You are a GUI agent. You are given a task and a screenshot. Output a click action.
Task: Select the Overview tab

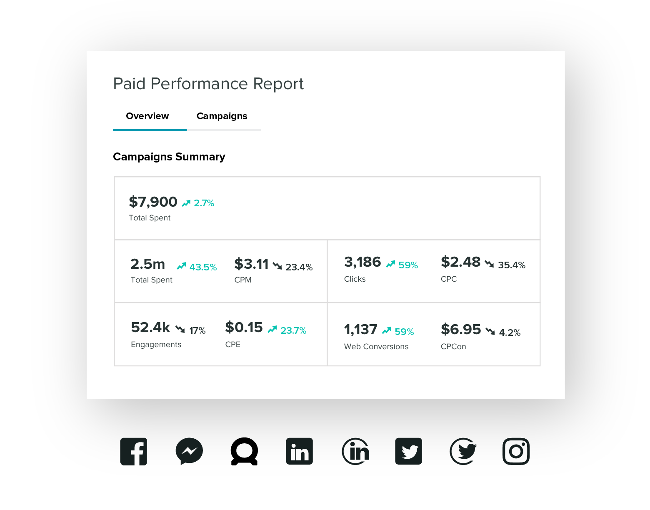pyautogui.click(x=147, y=116)
